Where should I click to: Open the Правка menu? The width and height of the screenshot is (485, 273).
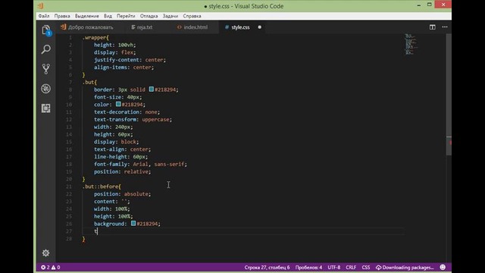click(x=62, y=16)
